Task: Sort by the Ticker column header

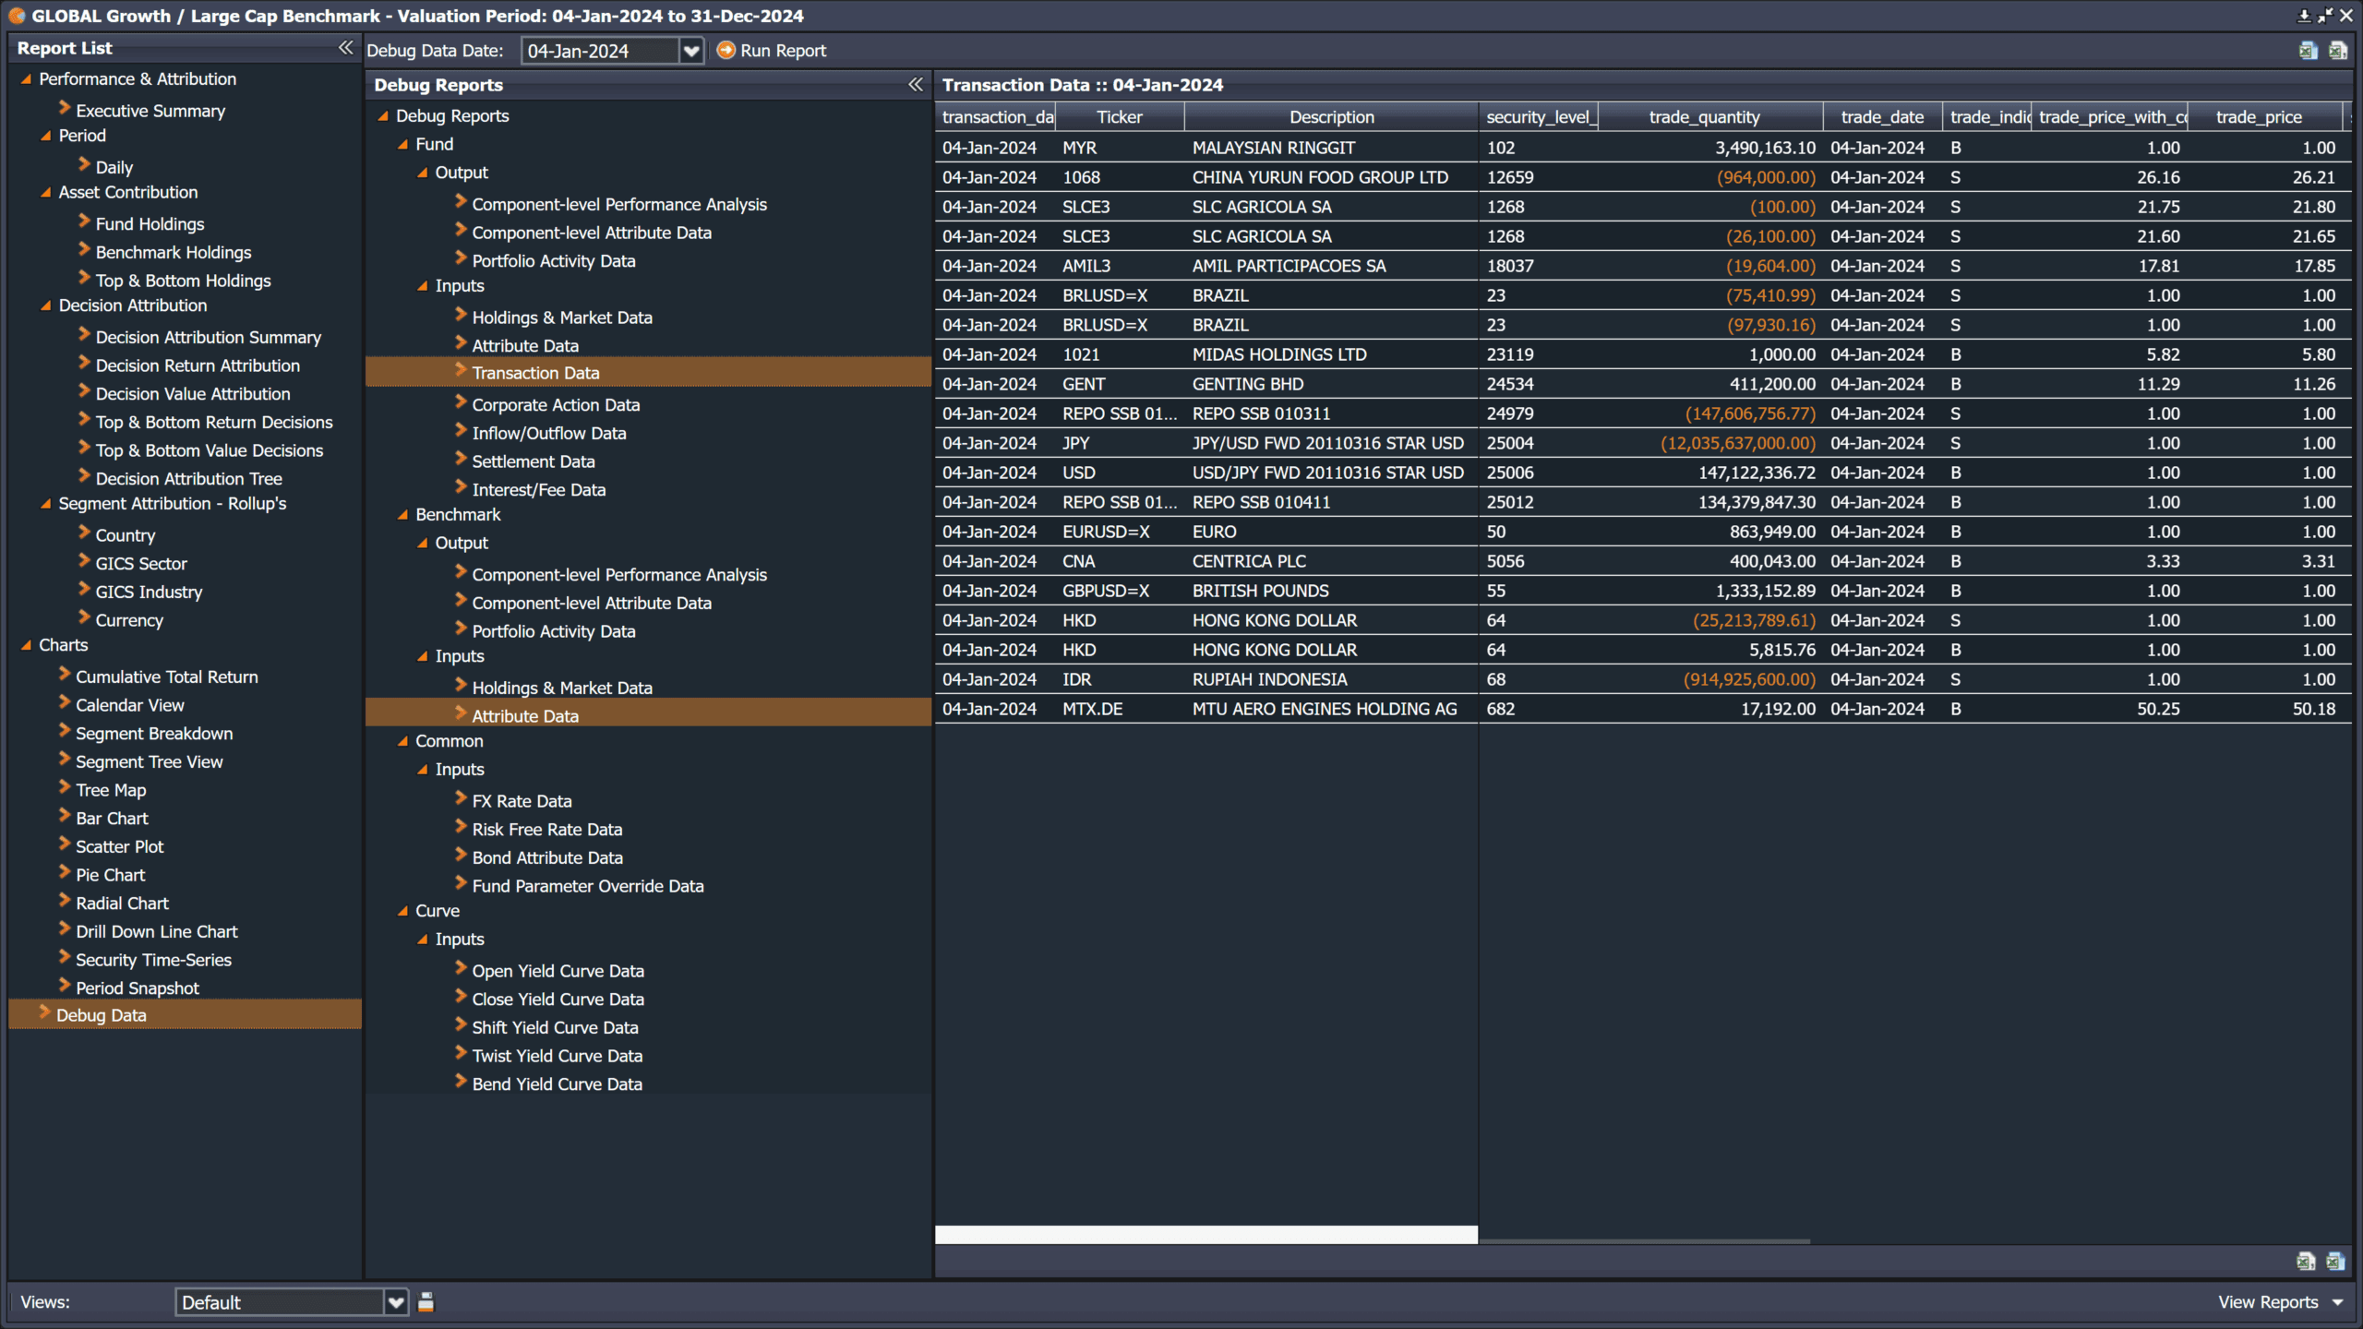Action: [x=1119, y=117]
